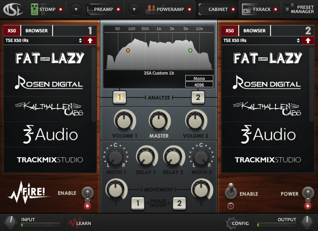Image resolution: width=318 pixels, height=231 pixels.
Task: Toggle phase invert button 2
Action: [179, 203]
